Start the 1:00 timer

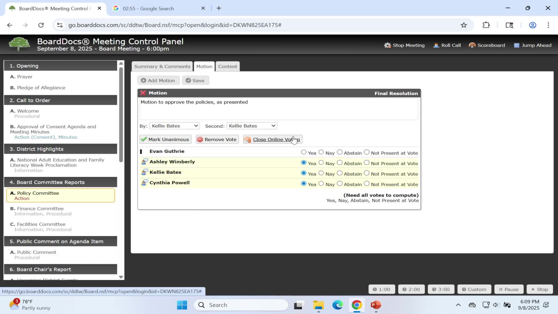pos(381,289)
